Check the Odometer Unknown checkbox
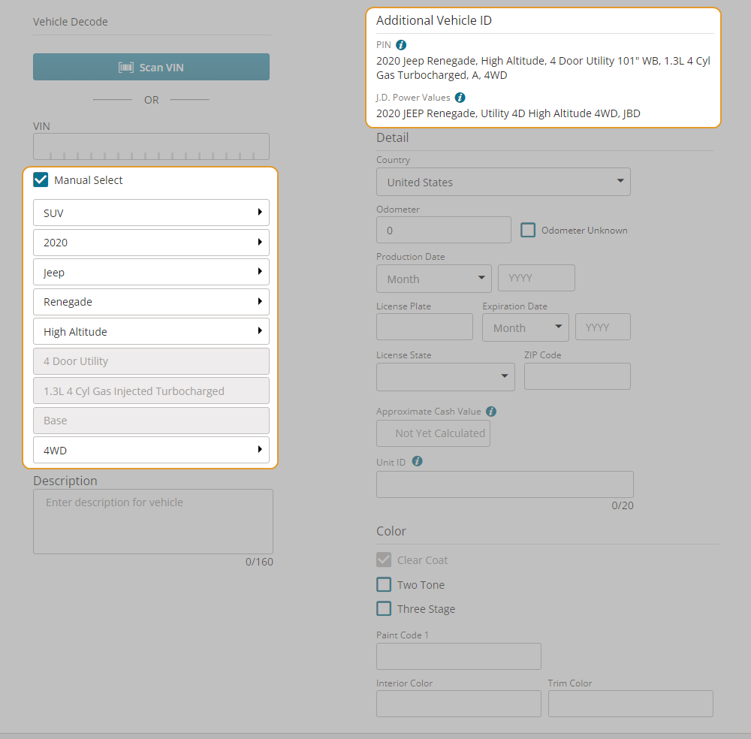This screenshot has width=751, height=739. pos(528,230)
